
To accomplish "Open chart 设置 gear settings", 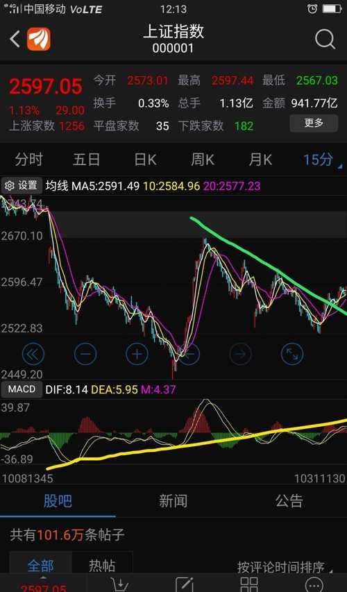I will coord(22,186).
